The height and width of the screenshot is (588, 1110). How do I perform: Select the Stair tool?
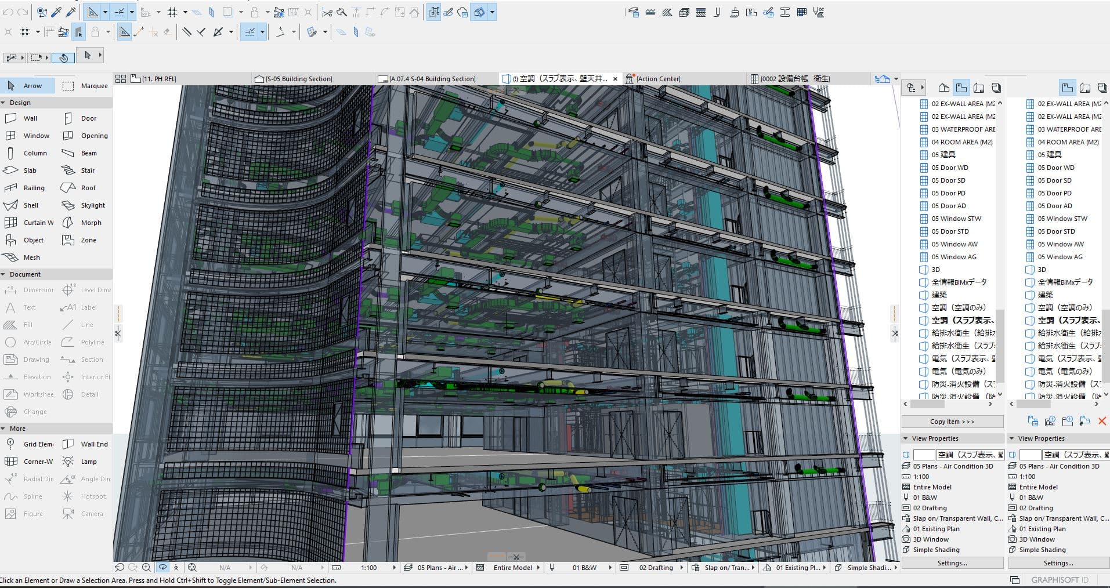point(80,170)
